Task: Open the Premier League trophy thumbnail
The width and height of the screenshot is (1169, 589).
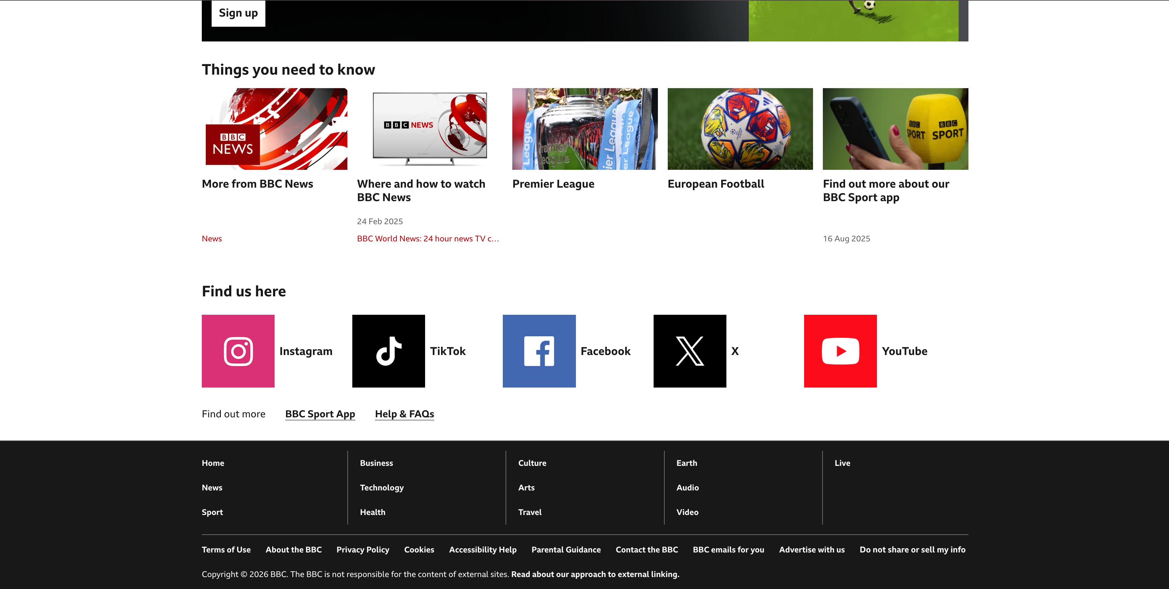Action: click(585, 129)
